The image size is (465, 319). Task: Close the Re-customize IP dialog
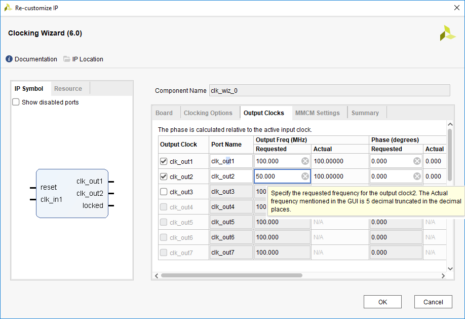tap(457, 8)
